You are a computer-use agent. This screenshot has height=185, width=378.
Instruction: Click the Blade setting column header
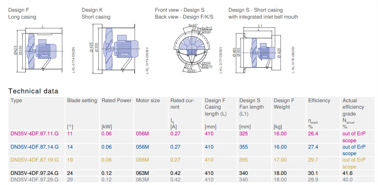click(x=82, y=101)
